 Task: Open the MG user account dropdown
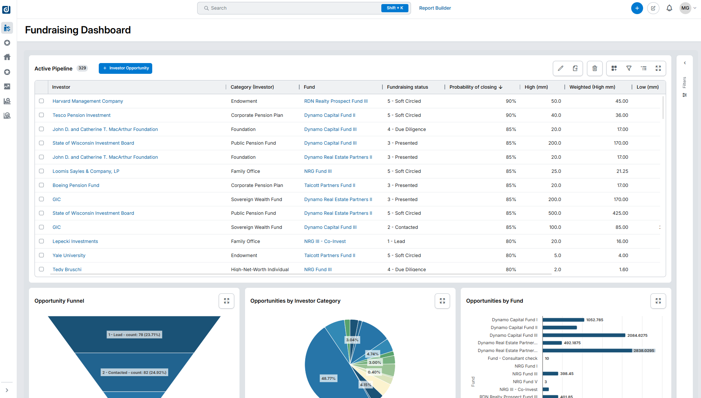pos(688,8)
